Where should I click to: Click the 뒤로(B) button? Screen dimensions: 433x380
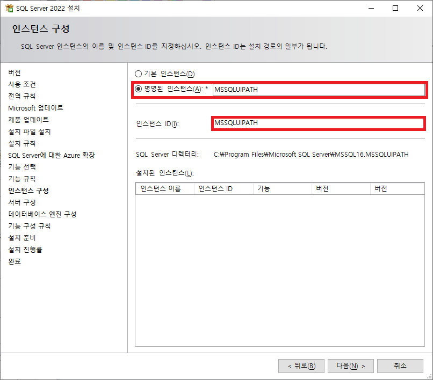coord(301,366)
